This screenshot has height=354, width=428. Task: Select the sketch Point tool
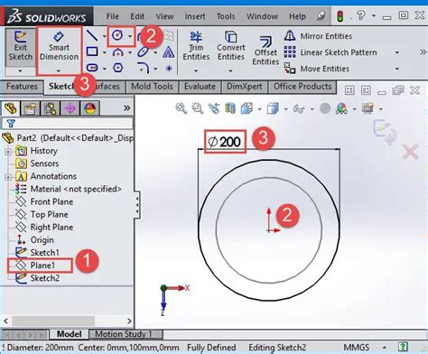tap(169, 69)
